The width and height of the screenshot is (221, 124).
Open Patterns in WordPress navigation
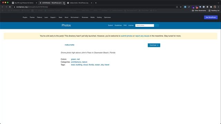coord(39,17)
